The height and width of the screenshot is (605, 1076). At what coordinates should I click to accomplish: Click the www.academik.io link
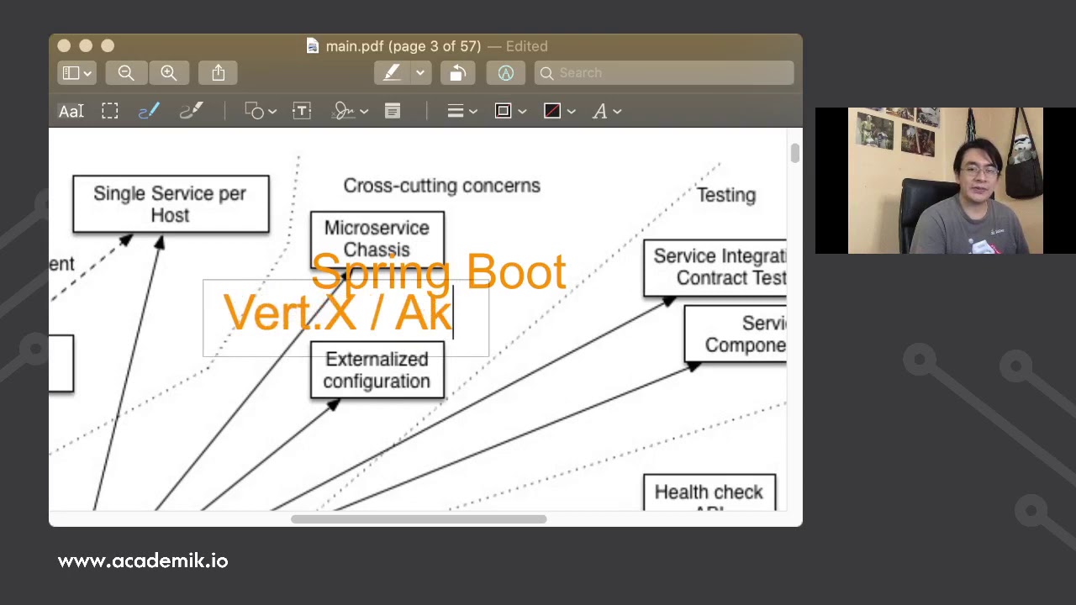click(x=143, y=560)
